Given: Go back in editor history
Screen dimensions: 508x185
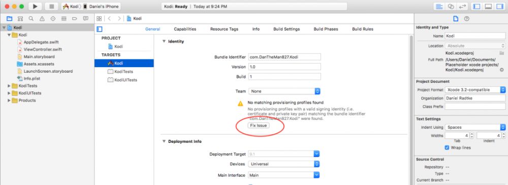Looking at the screenshot, I should tap(109, 18).
